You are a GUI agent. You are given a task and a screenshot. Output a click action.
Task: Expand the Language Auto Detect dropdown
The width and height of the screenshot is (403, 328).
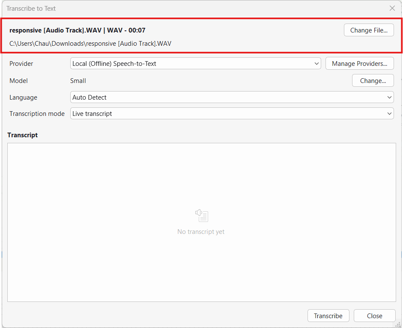point(232,97)
